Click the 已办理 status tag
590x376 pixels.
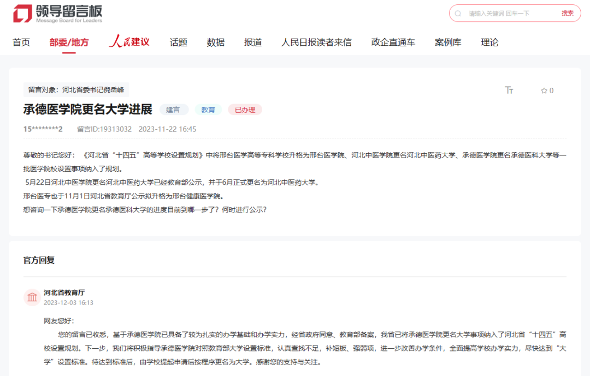[x=245, y=110]
